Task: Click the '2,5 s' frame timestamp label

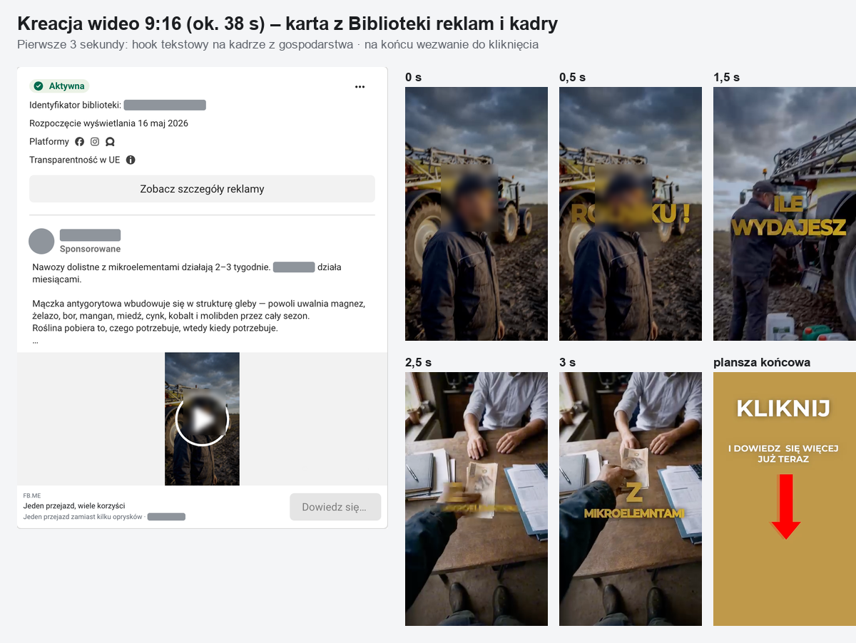Action: (x=418, y=362)
